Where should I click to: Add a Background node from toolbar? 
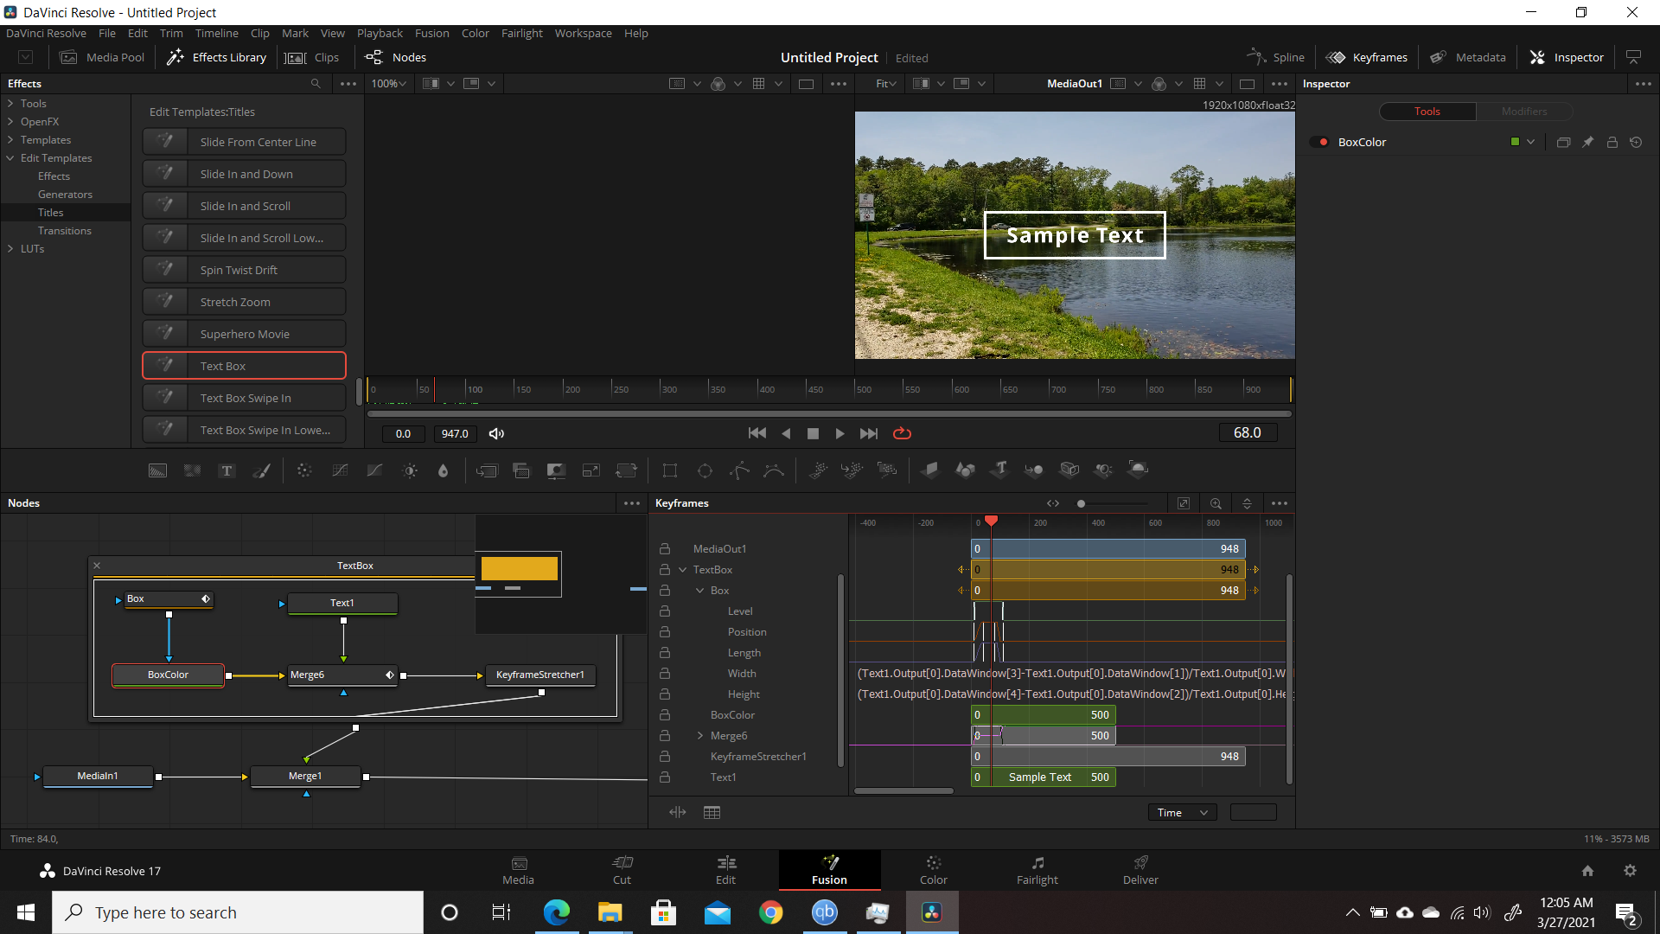(x=157, y=470)
